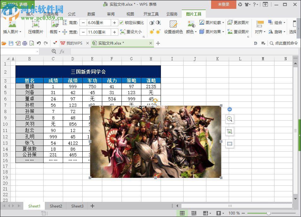
Task: Click Reset Size (重设大小) button
Action: pyautogui.click(x=131, y=32)
